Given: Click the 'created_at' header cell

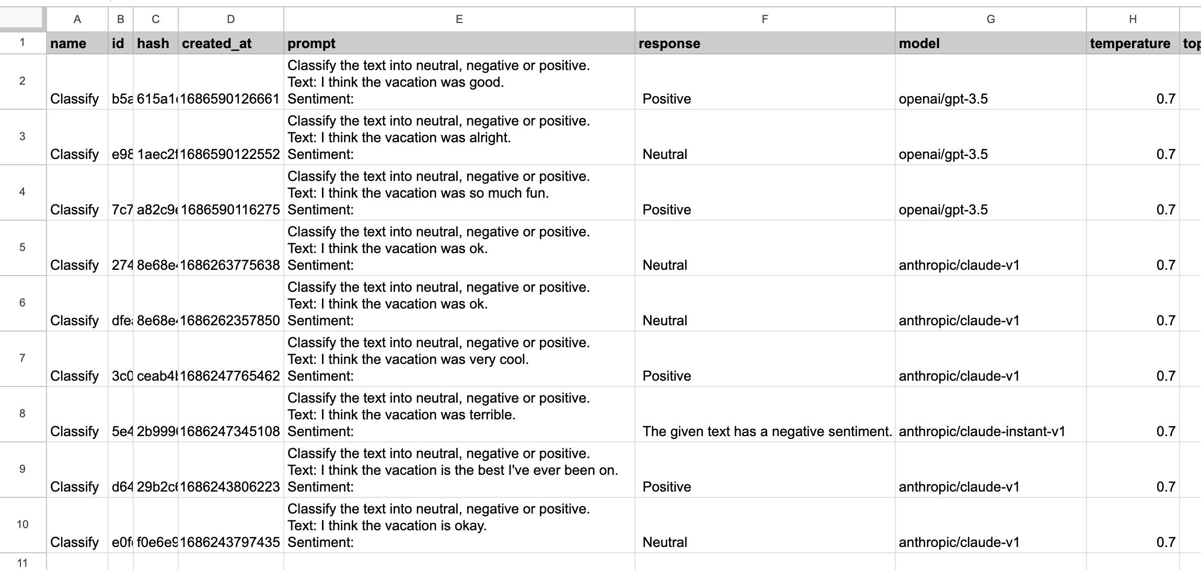Looking at the screenshot, I should pos(231,43).
